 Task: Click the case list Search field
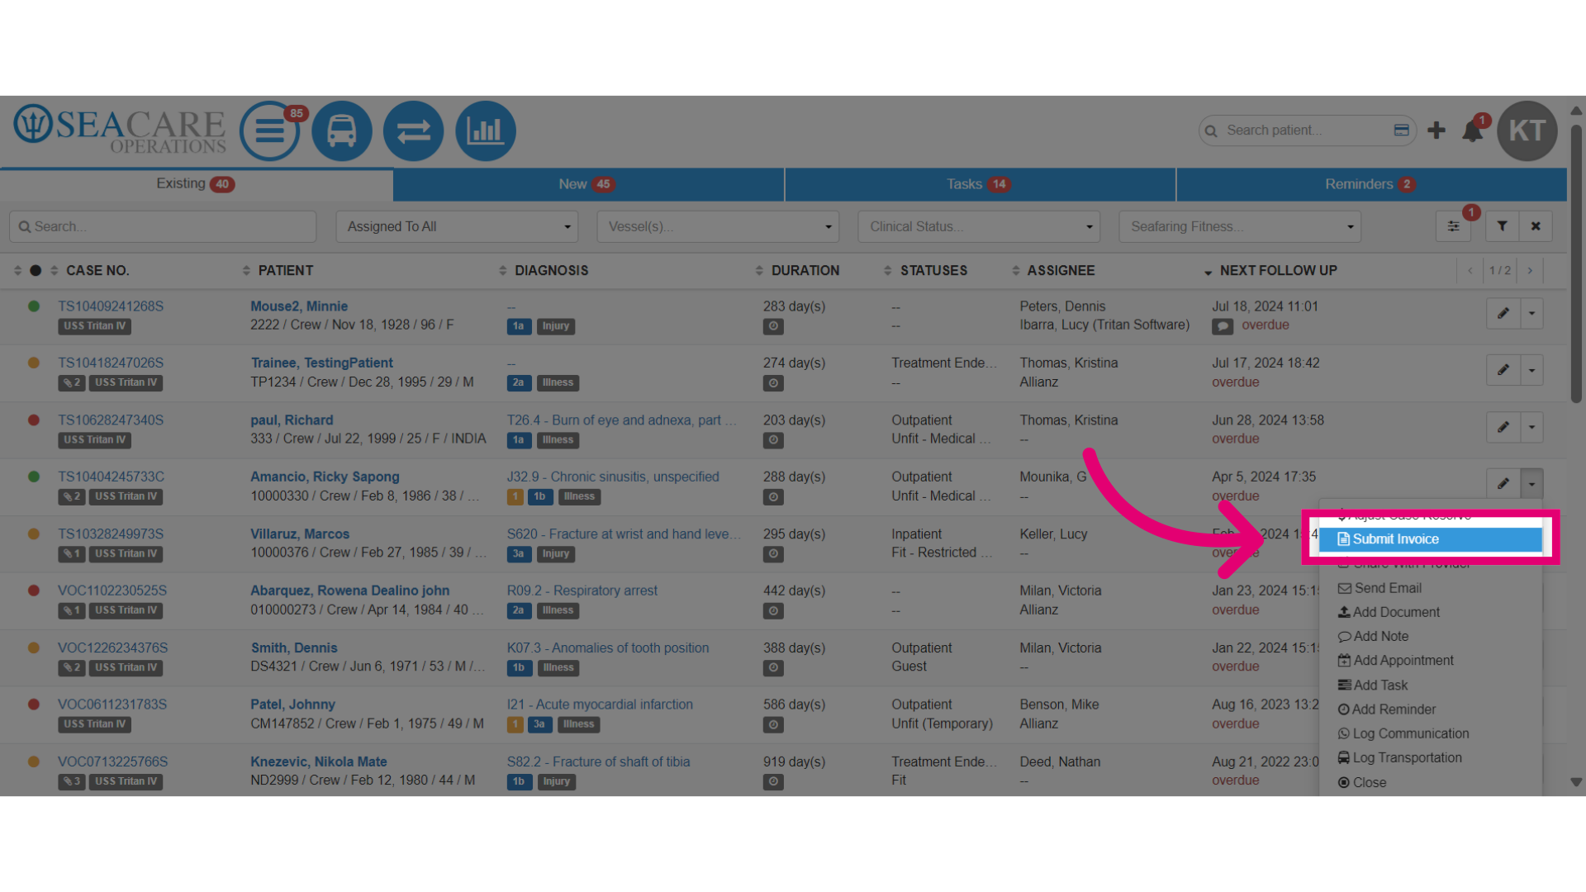(163, 226)
